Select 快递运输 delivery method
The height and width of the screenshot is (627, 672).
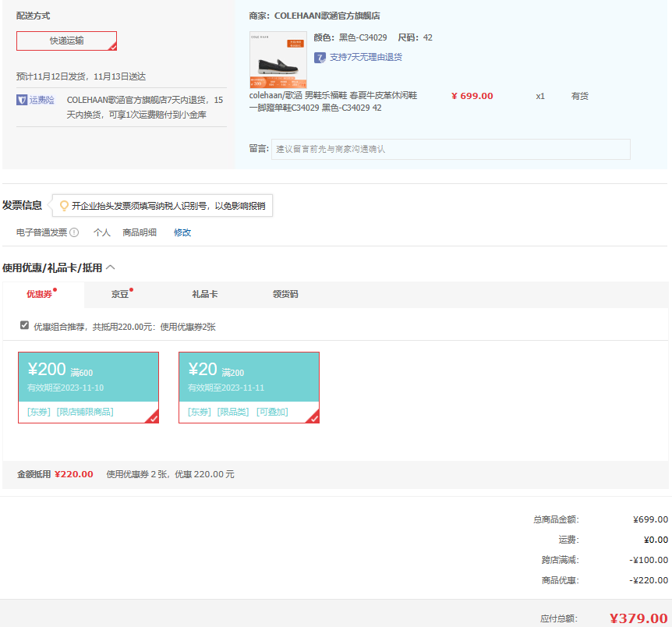tap(66, 41)
